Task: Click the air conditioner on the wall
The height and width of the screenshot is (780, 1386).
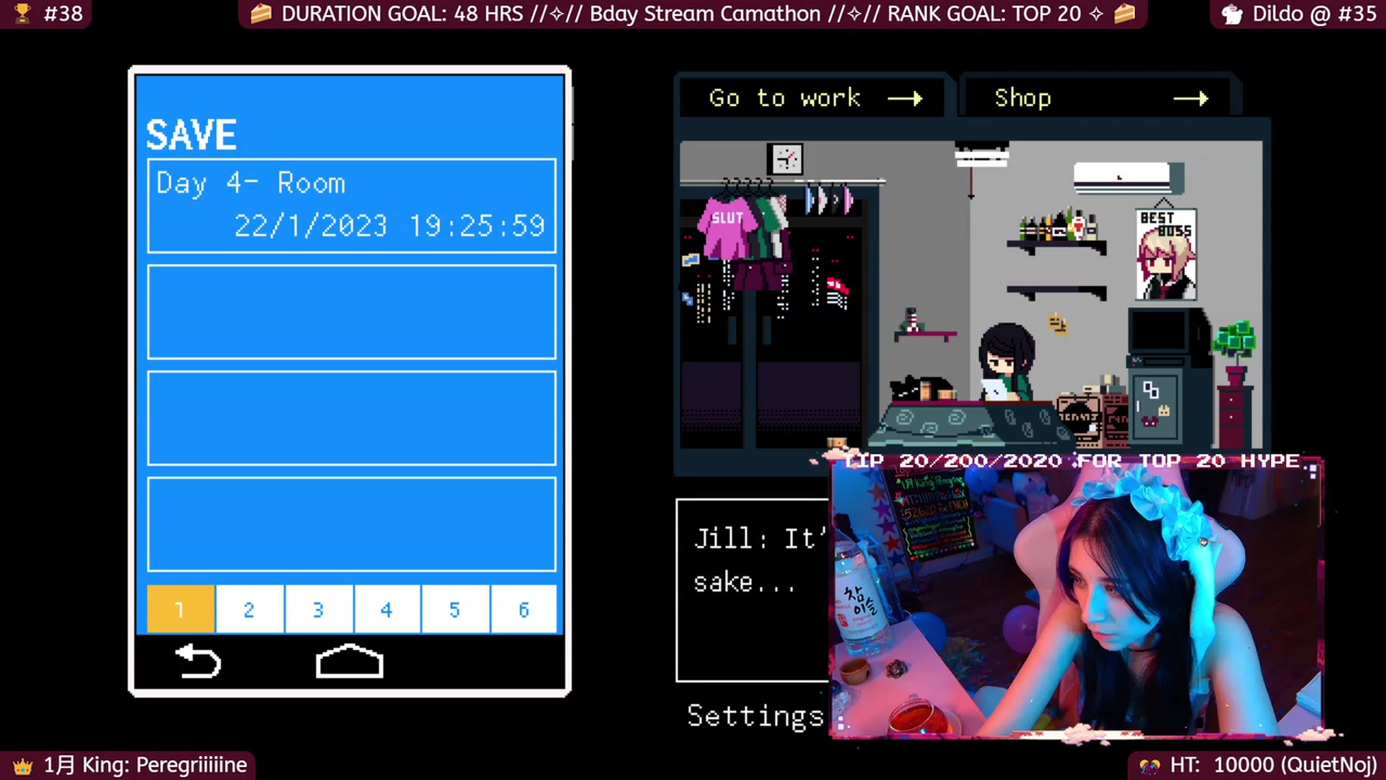Action: [1128, 178]
